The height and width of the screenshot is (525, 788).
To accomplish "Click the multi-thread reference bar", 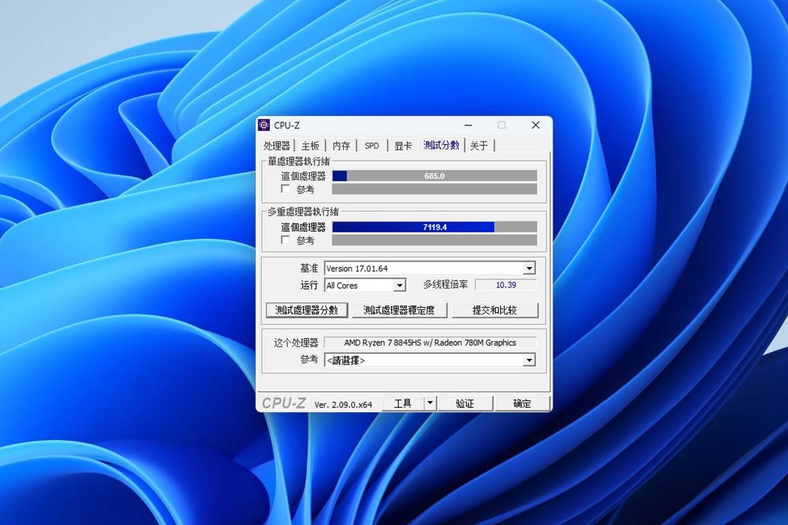I will (435, 240).
